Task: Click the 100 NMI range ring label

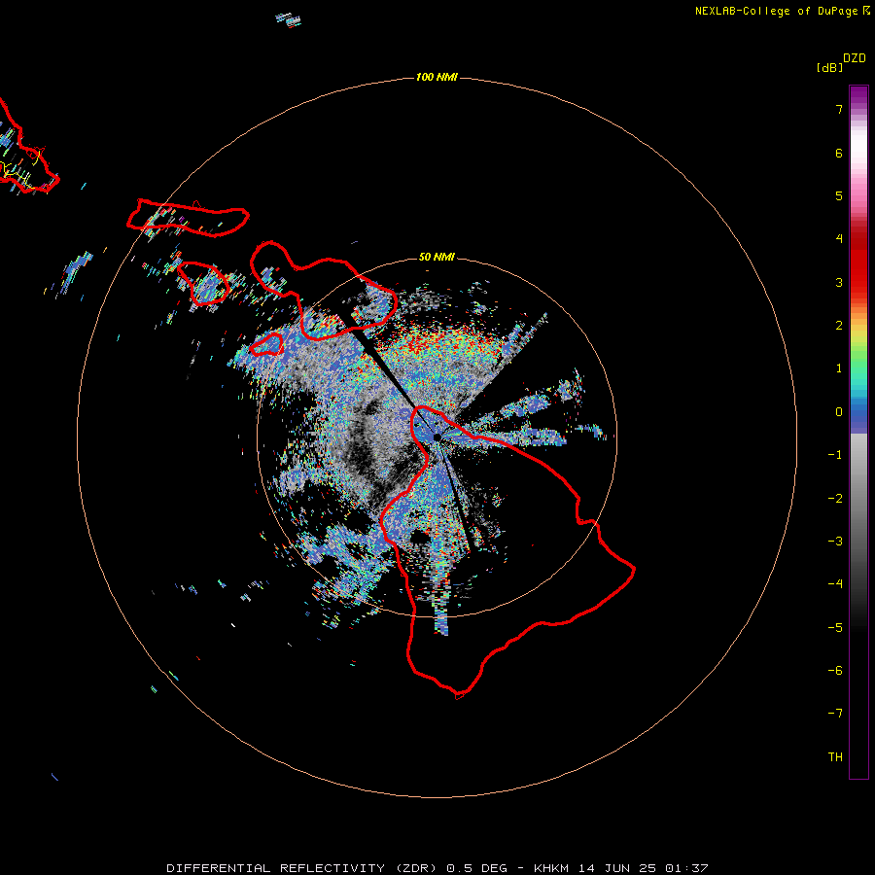Action: pyautogui.click(x=437, y=77)
